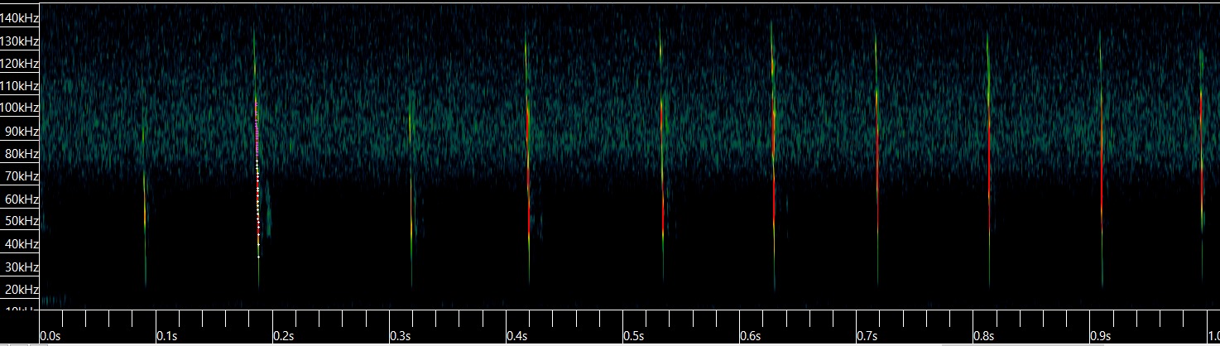Click the 0.9s time axis label

(1101, 336)
